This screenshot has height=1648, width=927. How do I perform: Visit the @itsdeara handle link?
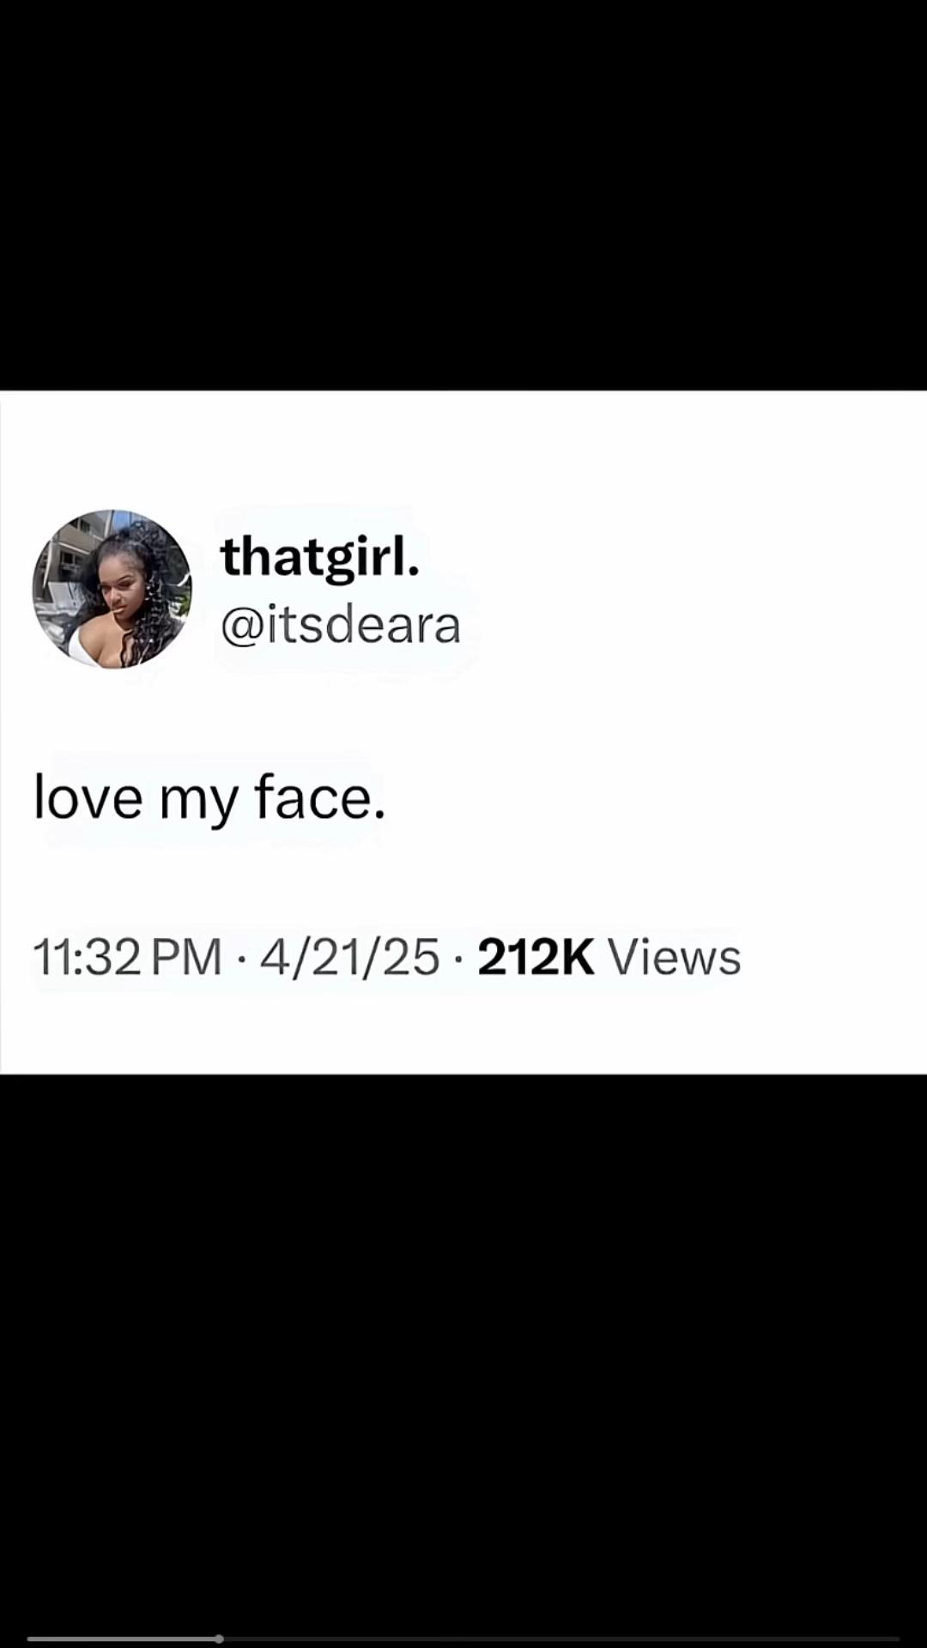(341, 625)
